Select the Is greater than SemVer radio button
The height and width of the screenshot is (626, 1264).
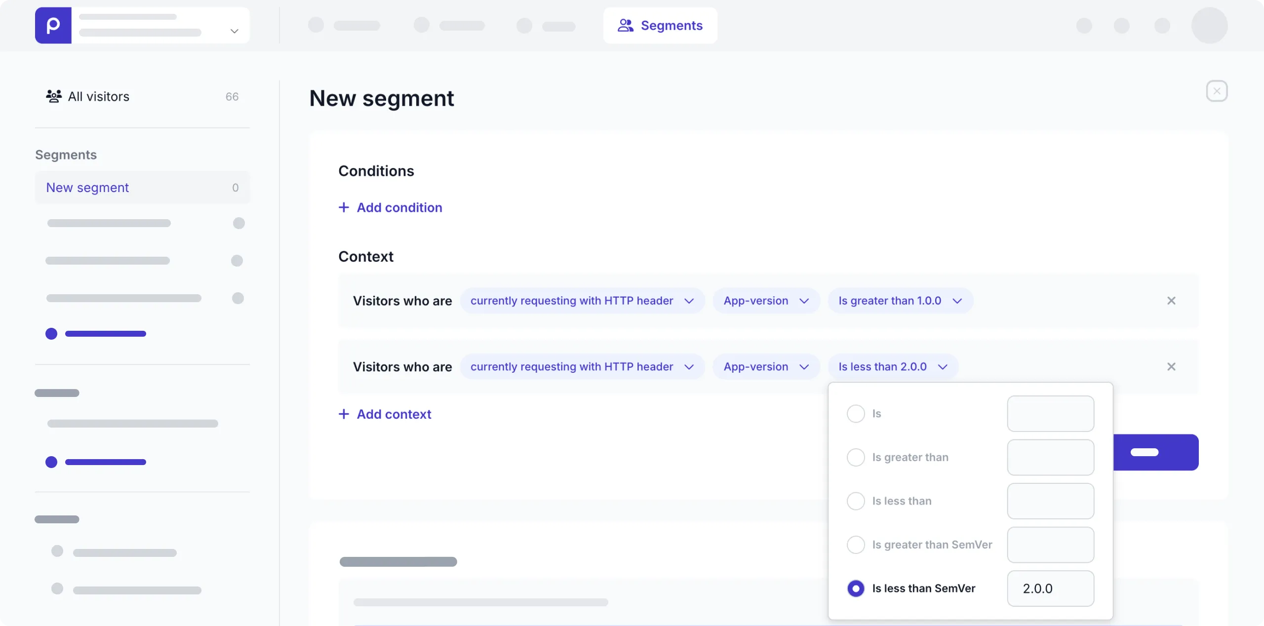pos(856,545)
